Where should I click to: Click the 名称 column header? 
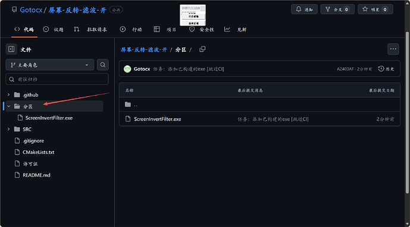pyautogui.click(x=129, y=90)
